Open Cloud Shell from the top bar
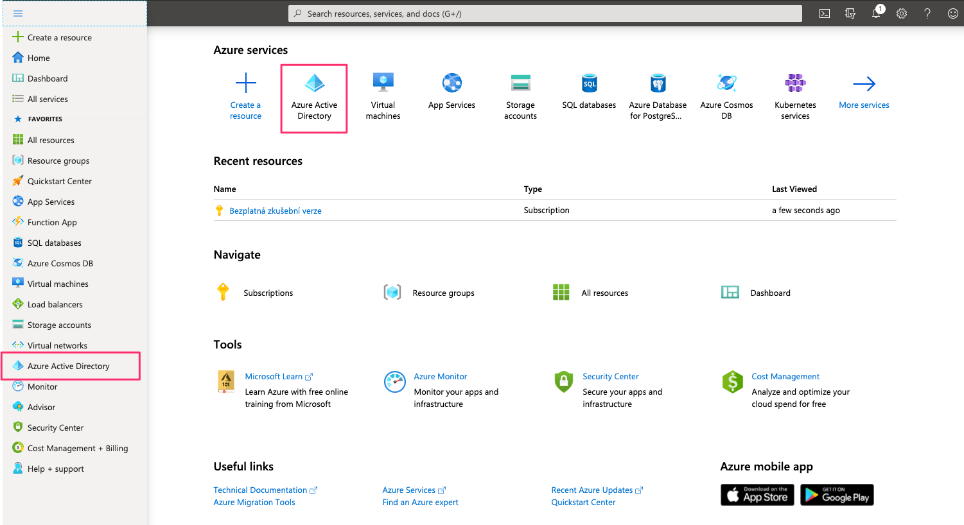The image size is (964, 525). 825,13
